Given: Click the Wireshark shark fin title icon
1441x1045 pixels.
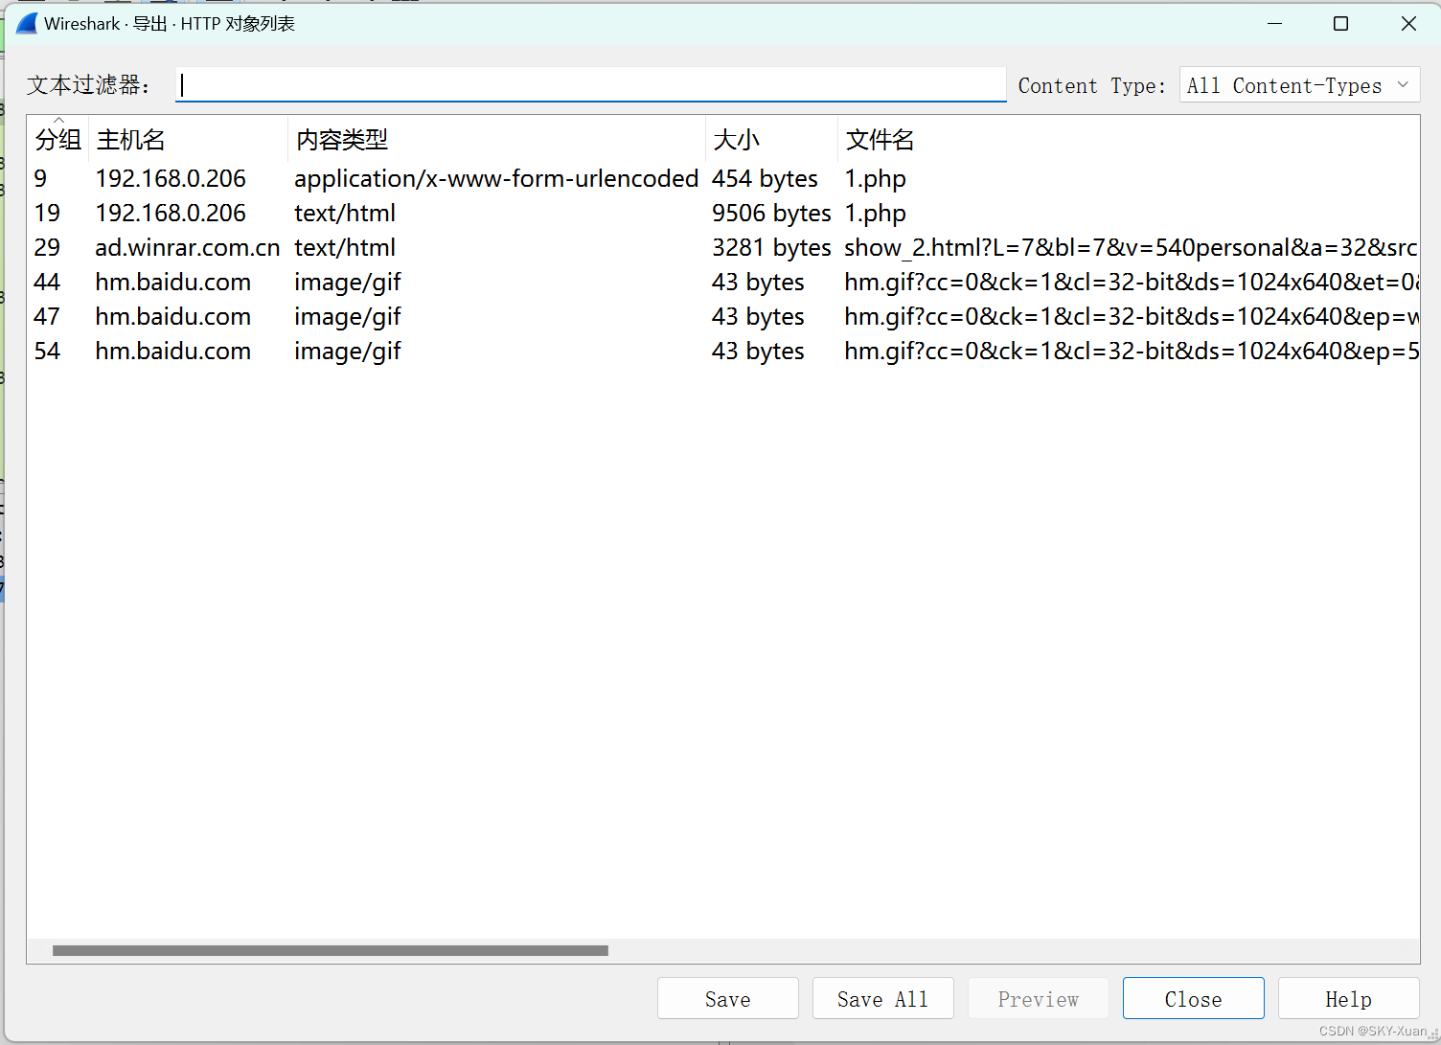Looking at the screenshot, I should coord(27,23).
